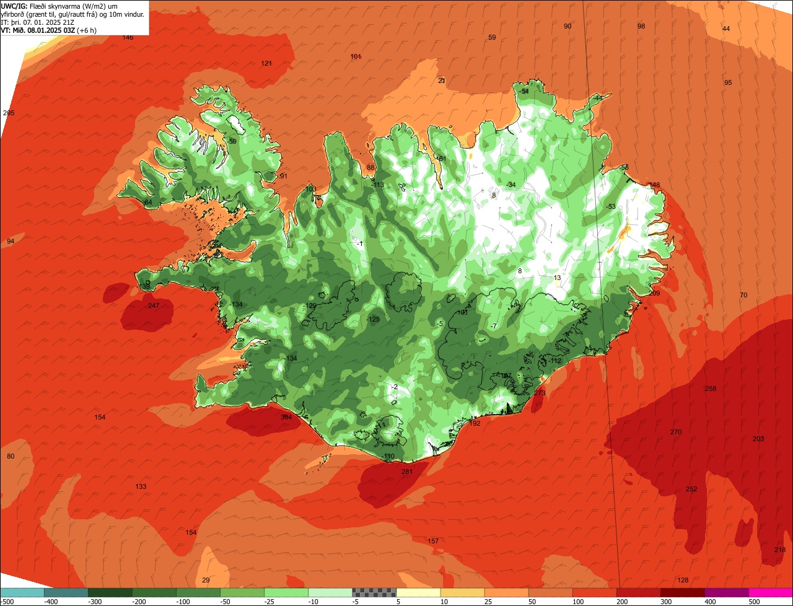793x606 pixels.
Task: Click the value 95 in the northeast sea
Action: click(728, 82)
